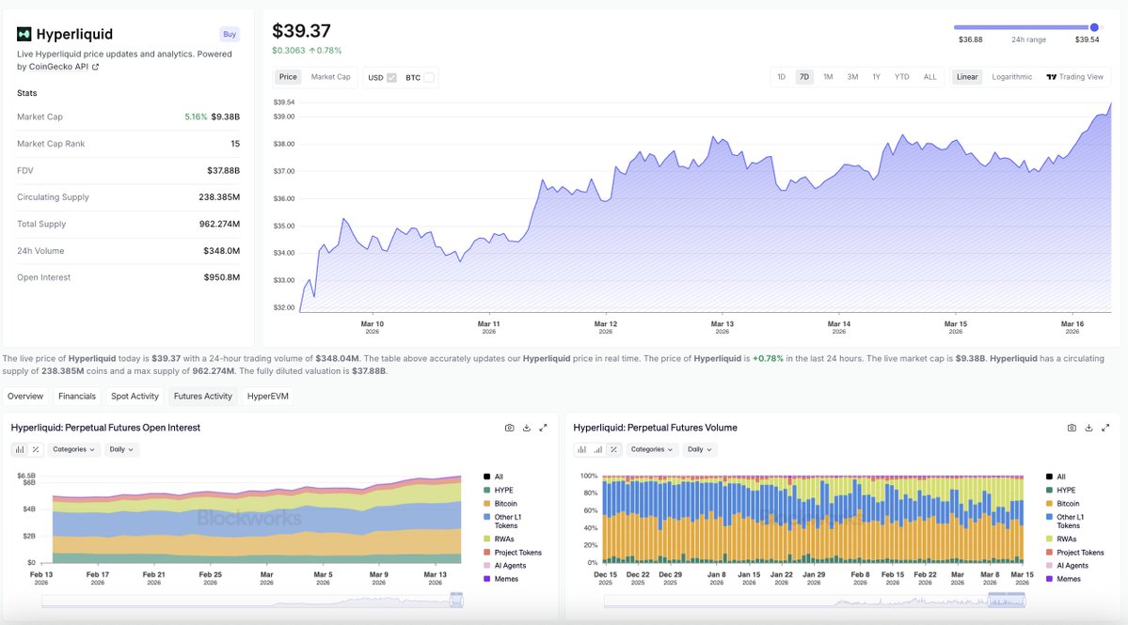Screen dimensions: 1128x625
Task: Switch price chart to Linear scale
Action: click(967, 77)
